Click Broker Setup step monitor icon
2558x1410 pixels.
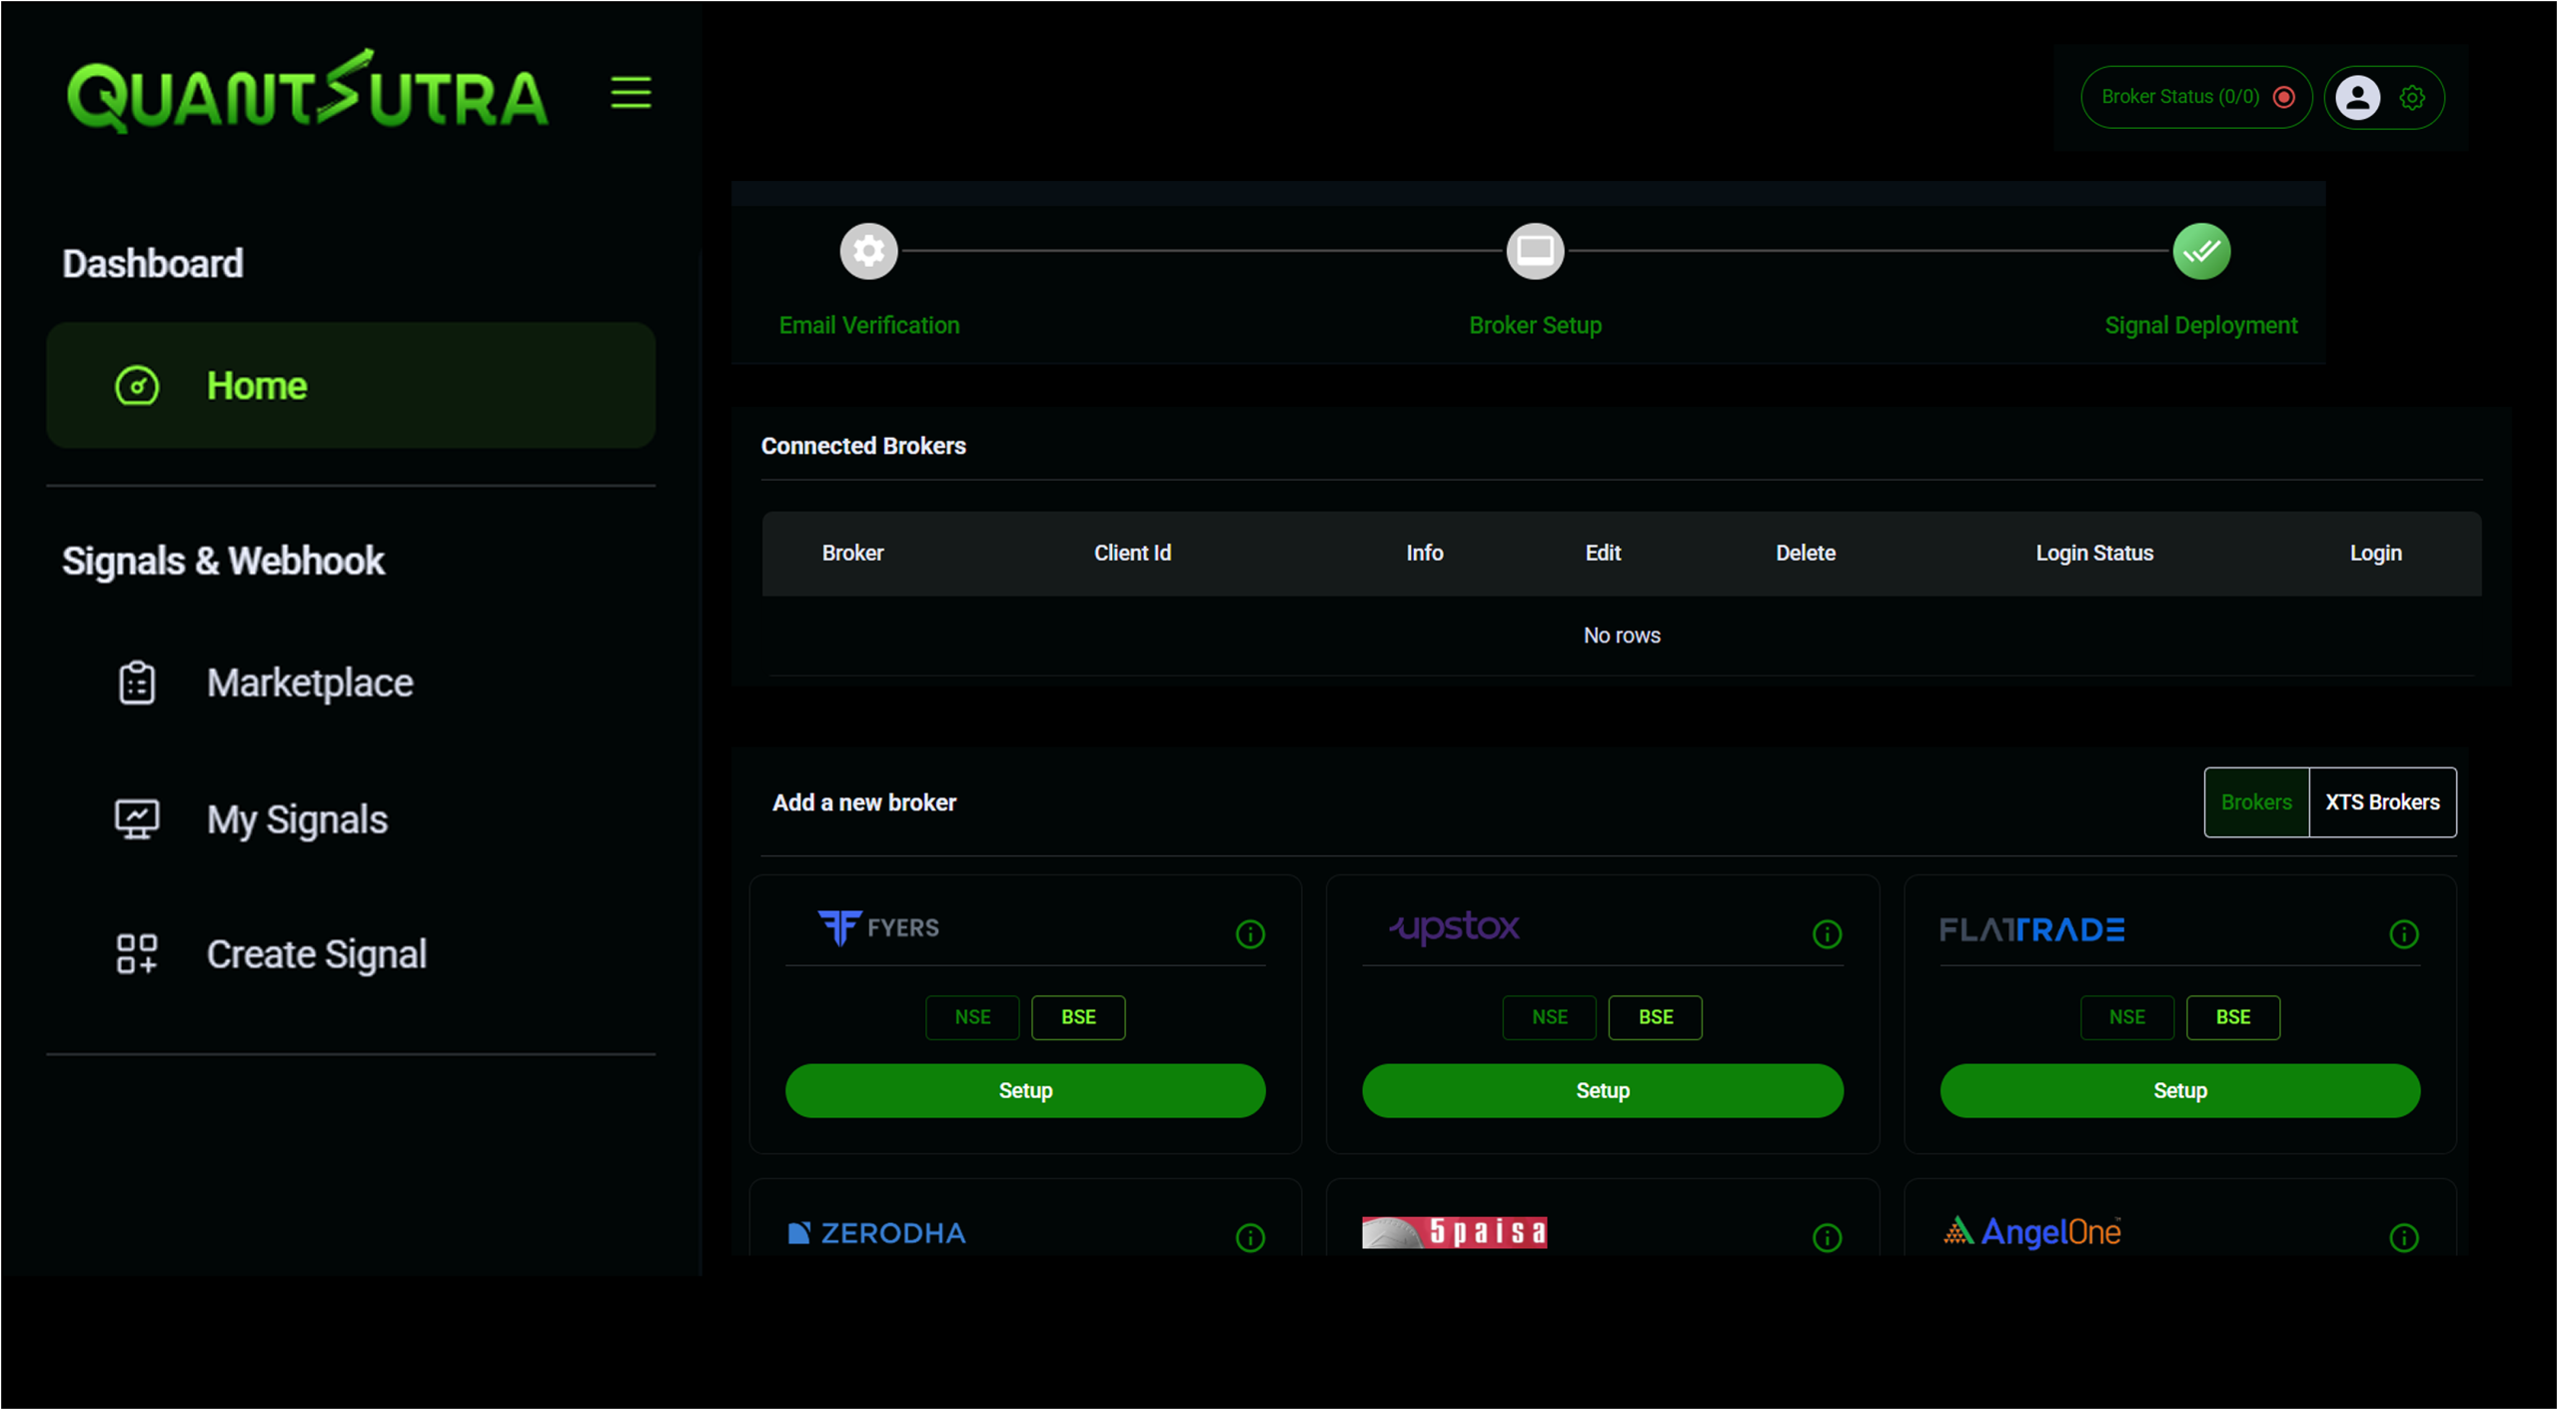[x=1535, y=251]
